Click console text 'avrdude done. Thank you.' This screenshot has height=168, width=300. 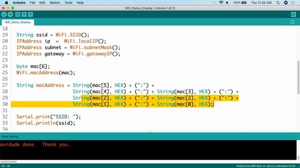(x=35, y=144)
